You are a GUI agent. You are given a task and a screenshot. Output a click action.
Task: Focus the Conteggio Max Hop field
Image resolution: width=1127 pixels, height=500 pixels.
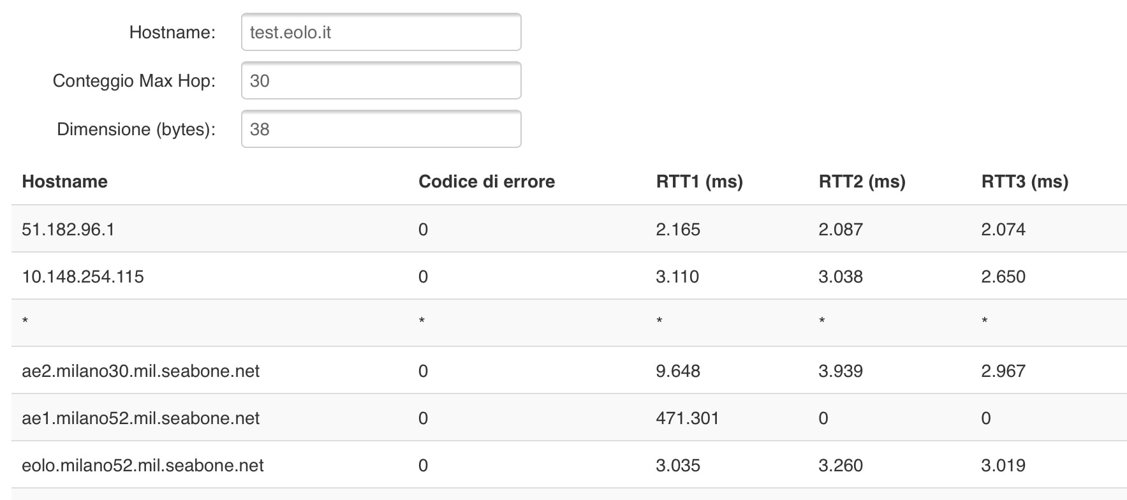[x=381, y=81]
